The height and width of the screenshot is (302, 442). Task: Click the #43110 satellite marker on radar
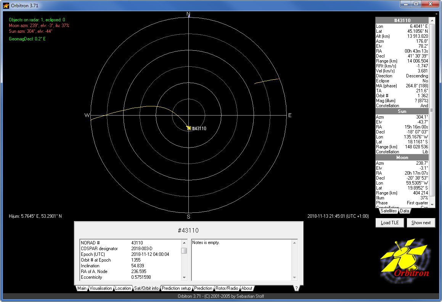189,128
